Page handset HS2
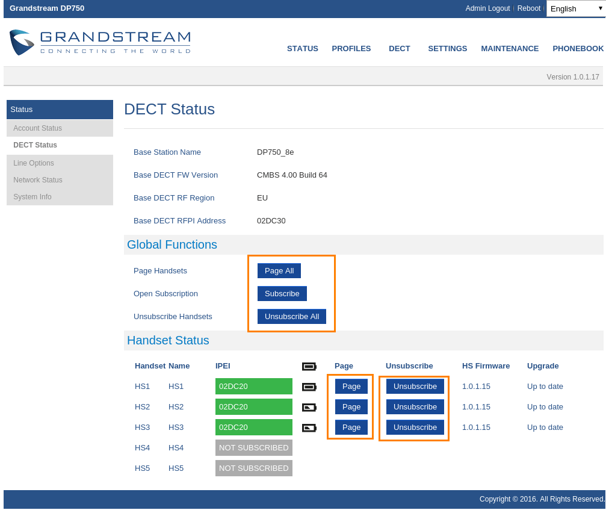Image resolution: width=606 pixels, height=510 pixels. (x=351, y=407)
